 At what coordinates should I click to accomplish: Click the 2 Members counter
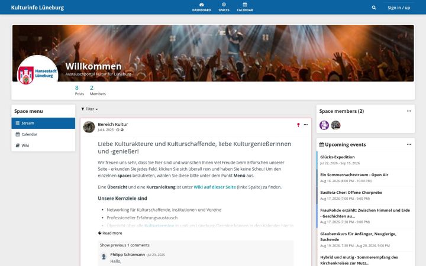[x=98, y=90]
